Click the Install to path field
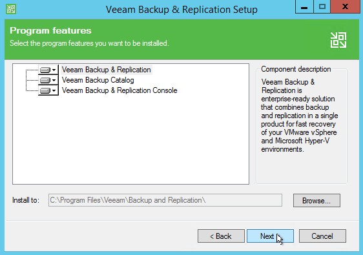Viewport: 363px width, 255px height. (165, 200)
